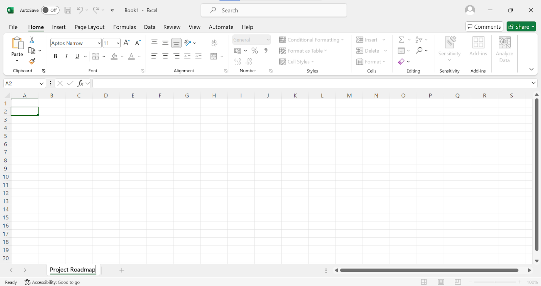Apply Comma Style format
The width and height of the screenshot is (541, 286).
266,51
